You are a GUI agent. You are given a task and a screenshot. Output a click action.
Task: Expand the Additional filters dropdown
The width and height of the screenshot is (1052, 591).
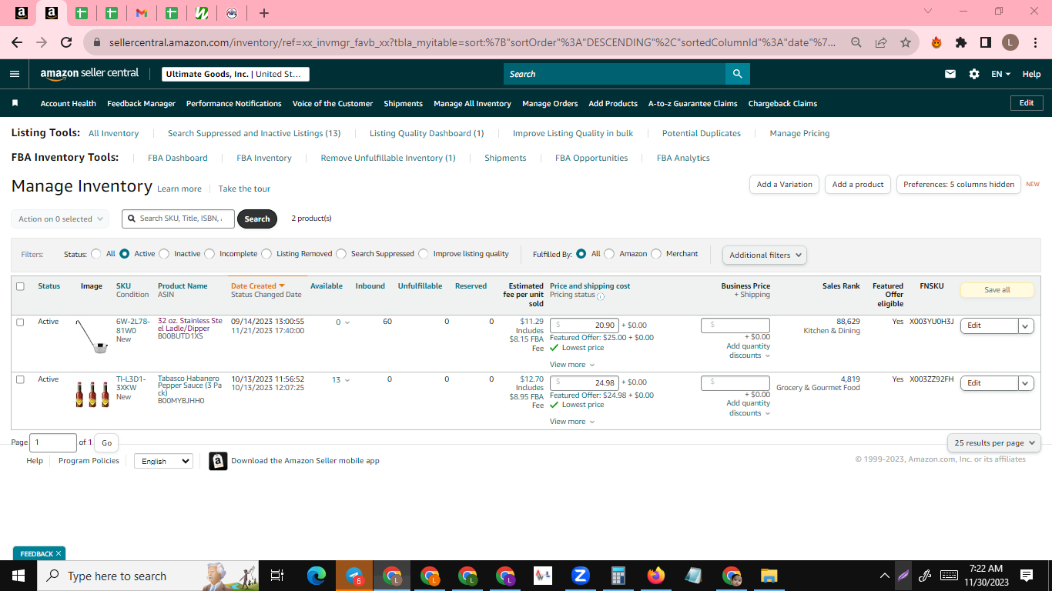(764, 255)
